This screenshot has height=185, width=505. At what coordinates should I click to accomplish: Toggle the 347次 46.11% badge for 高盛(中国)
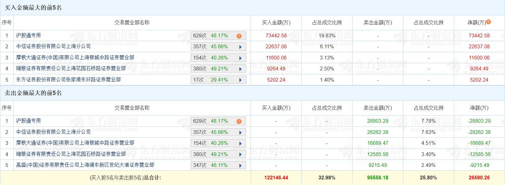click(x=218, y=165)
